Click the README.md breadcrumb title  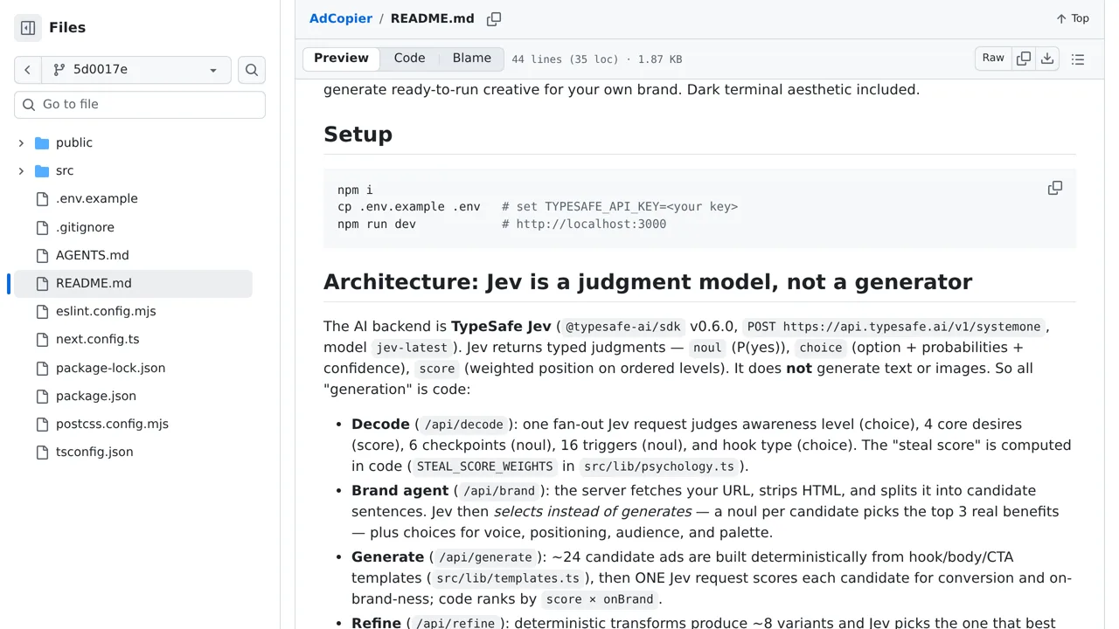(x=433, y=18)
